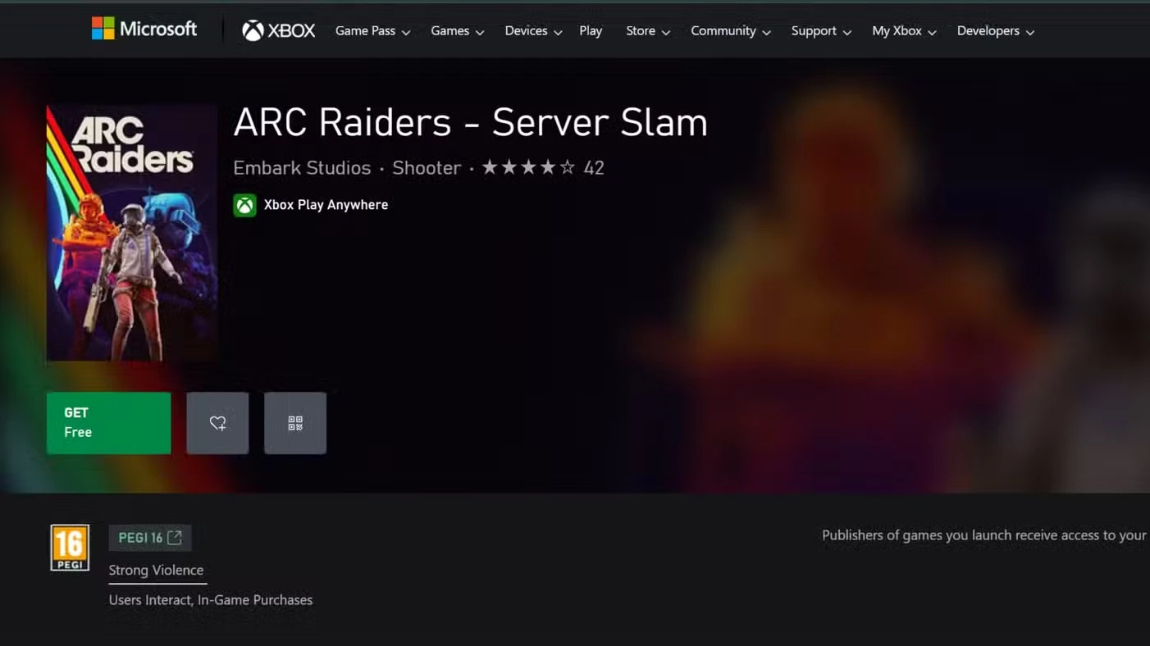Image resolution: width=1150 pixels, height=646 pixels.
Task: Select the Strong Violence descriptor
Action: tap(156, 571)
